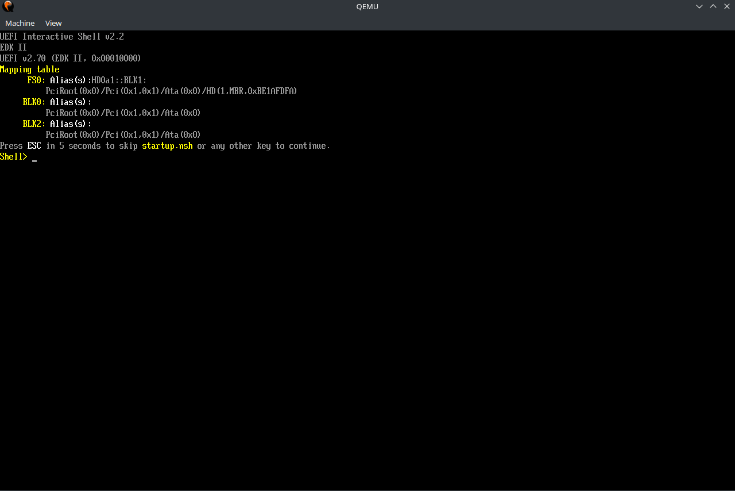Image resolution: width=735 pixels, height=491 pixels.
Task: Open the Machine menu
Action: click(20, 23)
